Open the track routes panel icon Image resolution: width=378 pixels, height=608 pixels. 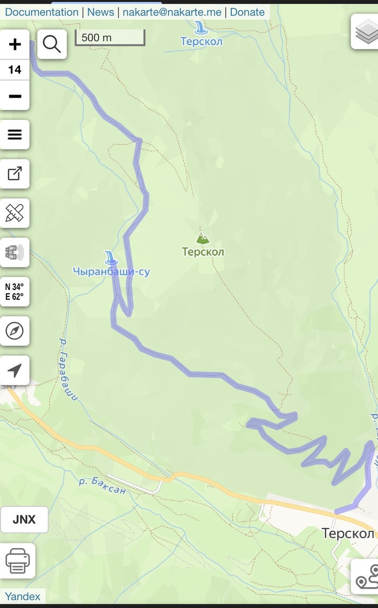pyautogui.click(x=365, y=577)
